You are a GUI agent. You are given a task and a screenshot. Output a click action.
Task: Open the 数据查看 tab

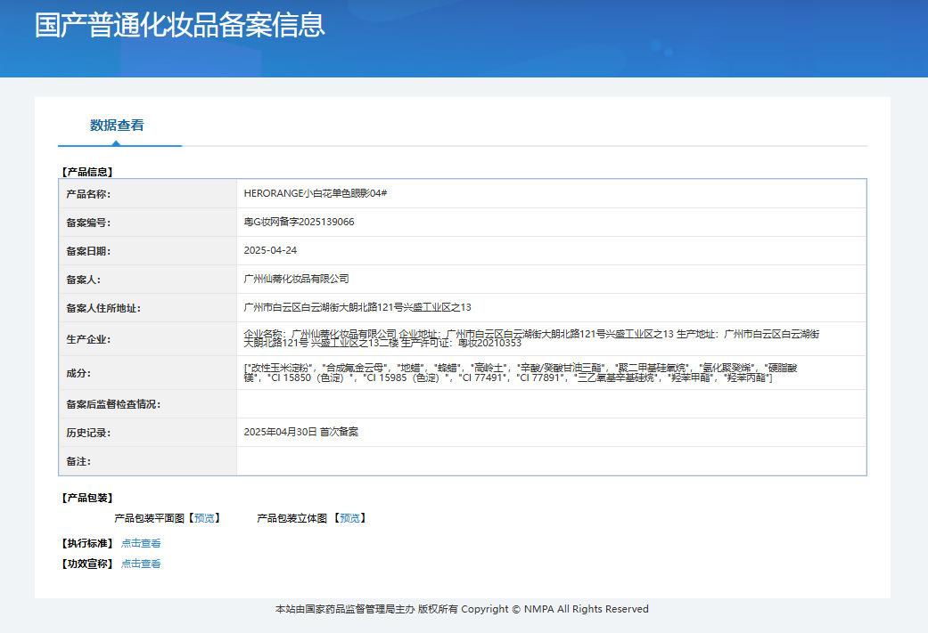tap(117, 126)
